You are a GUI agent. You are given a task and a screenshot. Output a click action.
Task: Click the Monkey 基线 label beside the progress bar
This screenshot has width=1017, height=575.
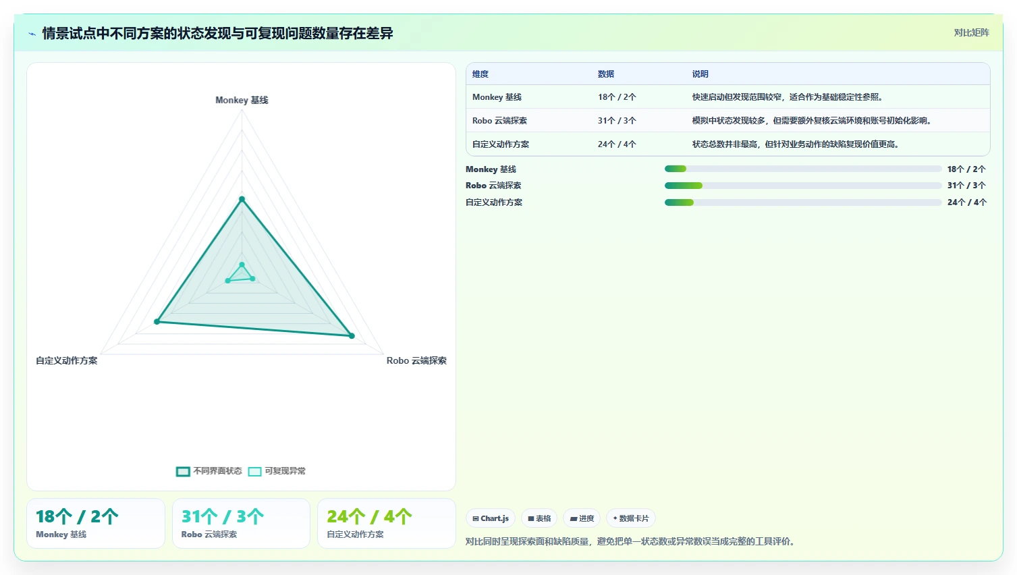[x=491, y=169]
